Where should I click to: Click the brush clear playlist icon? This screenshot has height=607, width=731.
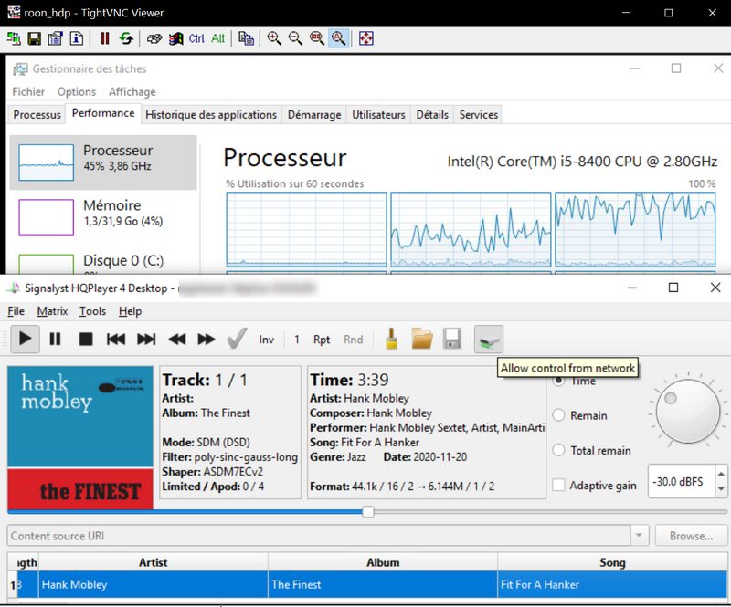tap(392, 340)
